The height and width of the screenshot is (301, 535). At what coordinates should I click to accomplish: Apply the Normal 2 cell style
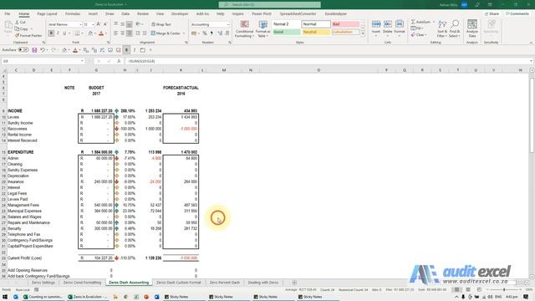tap(286, 24)
